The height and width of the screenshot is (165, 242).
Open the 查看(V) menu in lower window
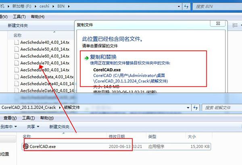[10, 118]
